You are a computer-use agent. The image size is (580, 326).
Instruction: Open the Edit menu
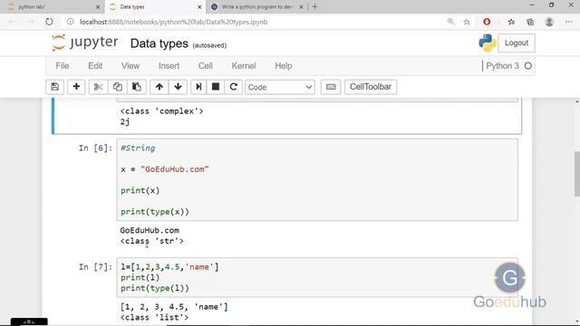tap(95, 66)
